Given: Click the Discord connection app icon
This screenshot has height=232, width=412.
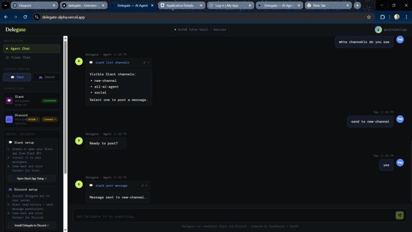Looking at the screenshot, I should point(9,119).
